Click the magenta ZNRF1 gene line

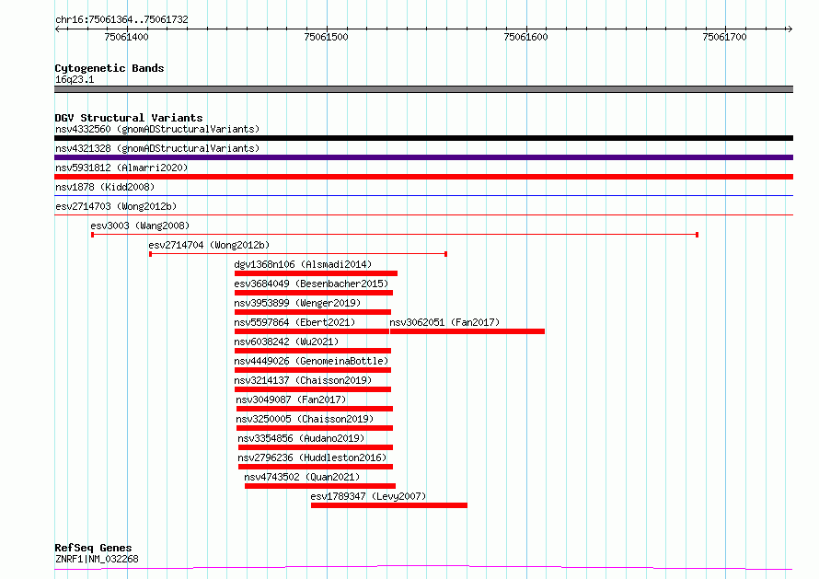[x=423, y=568]
